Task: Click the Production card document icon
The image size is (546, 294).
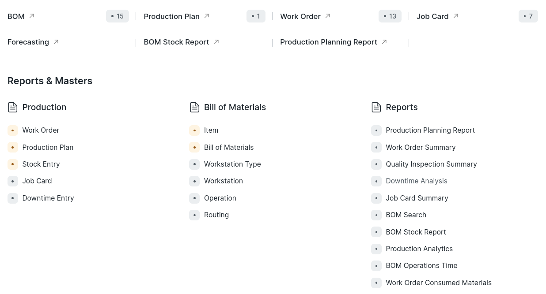Action: (13, 107)
